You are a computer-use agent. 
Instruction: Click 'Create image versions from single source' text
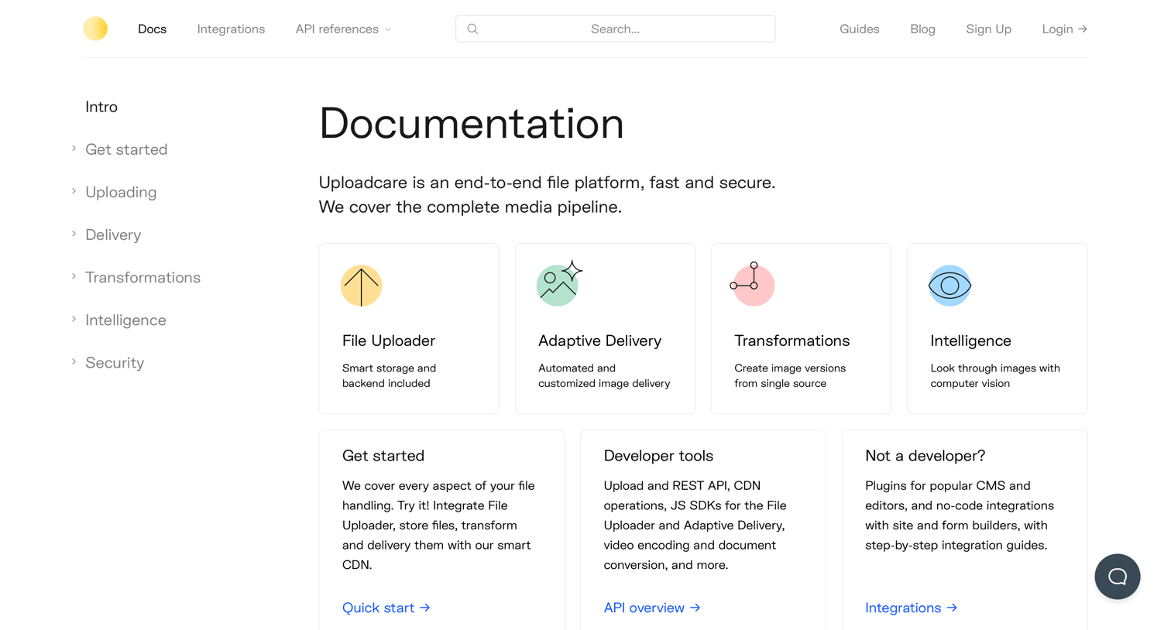pos(790,375)
